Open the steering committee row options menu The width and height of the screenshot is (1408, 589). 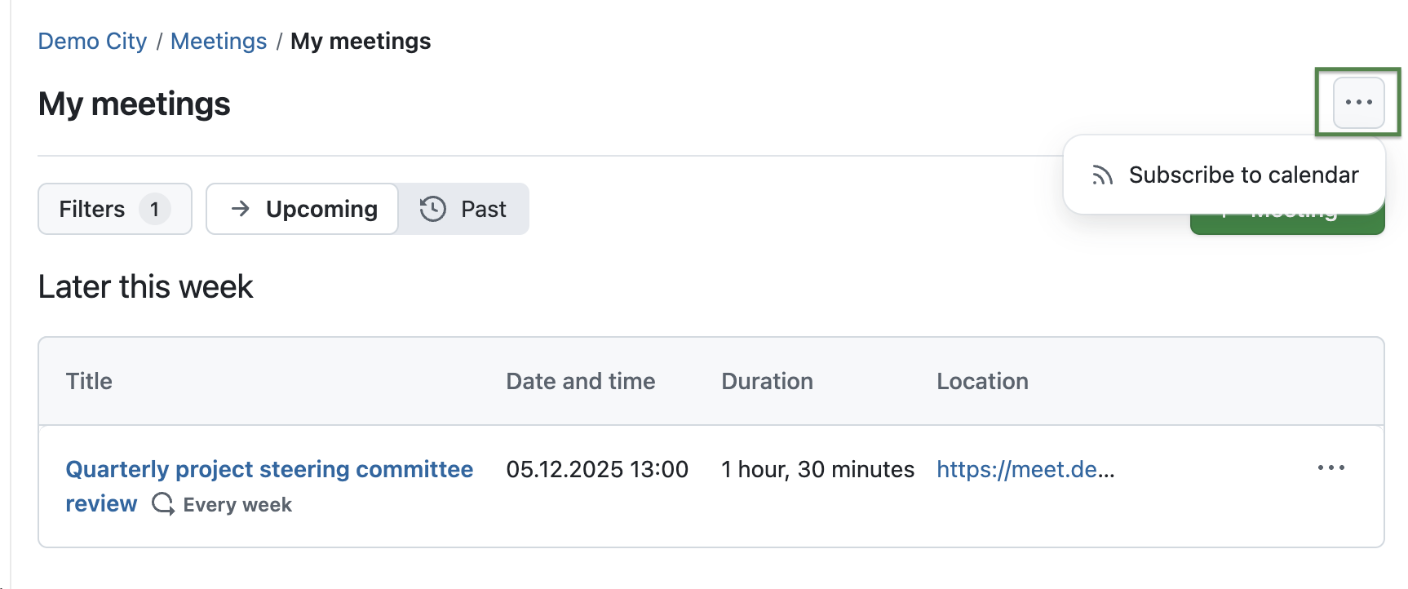tap(1331, 467)
